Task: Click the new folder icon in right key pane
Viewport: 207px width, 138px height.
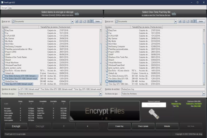Action: click(188, 21)
